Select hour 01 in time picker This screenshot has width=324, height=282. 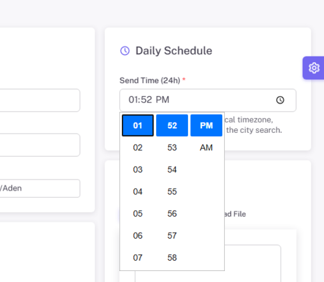137,125
